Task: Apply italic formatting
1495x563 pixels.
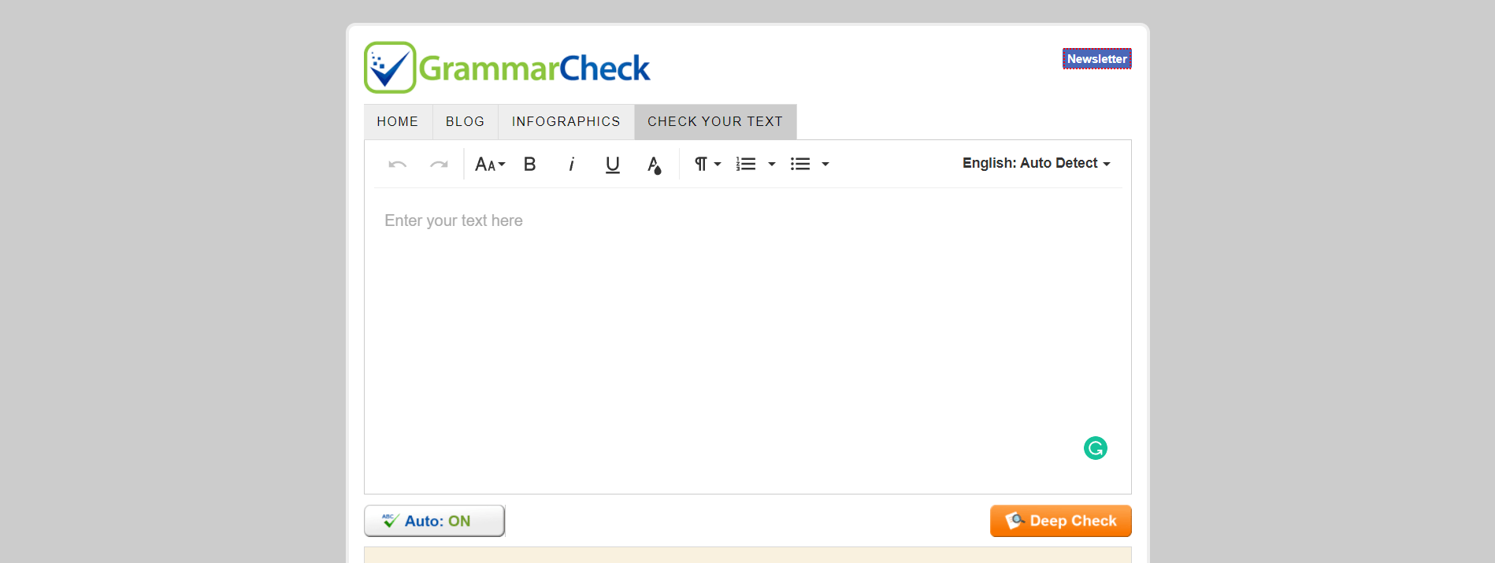Action: point(571,164)
